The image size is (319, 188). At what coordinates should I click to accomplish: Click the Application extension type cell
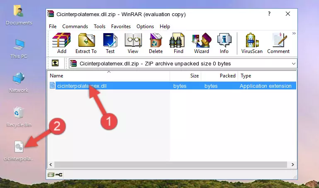[265, 86]
